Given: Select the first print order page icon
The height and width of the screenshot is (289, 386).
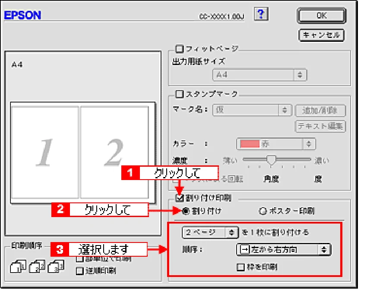Looking at the screenshot, I should (x=18, y=267).
